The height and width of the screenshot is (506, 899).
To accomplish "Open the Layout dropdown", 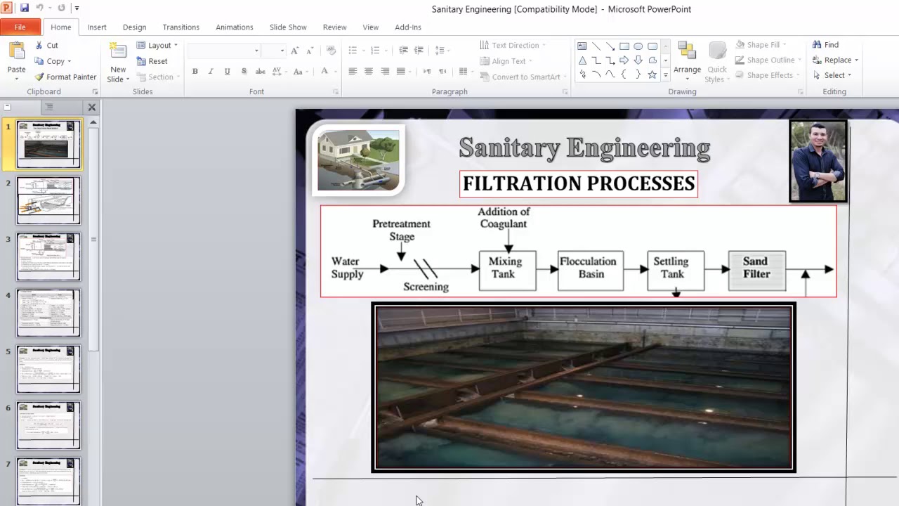I will (157, 45).
